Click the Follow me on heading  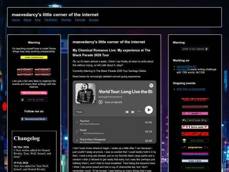[x=34, y=111]
